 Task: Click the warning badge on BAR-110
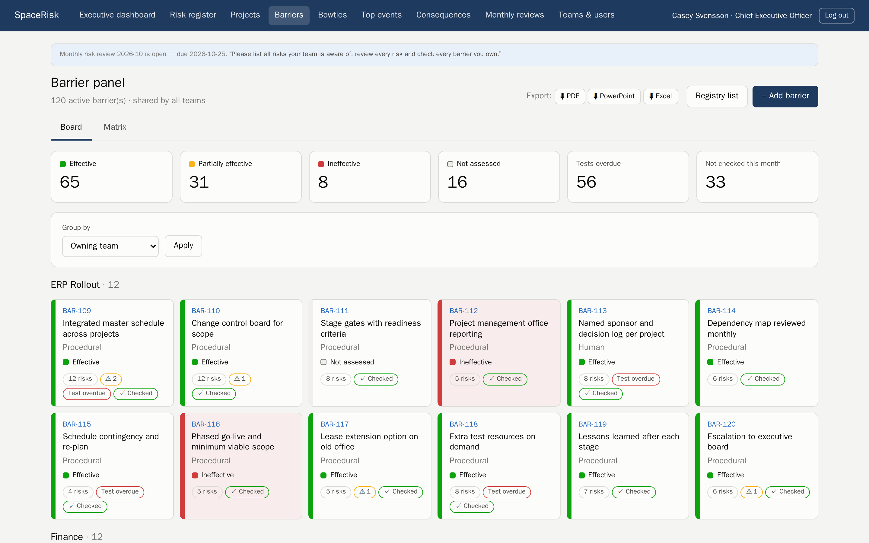tap(240, 379)
